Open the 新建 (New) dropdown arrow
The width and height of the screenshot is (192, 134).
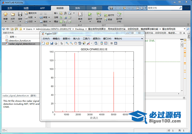pyautogui.click(x=5, y=22)
